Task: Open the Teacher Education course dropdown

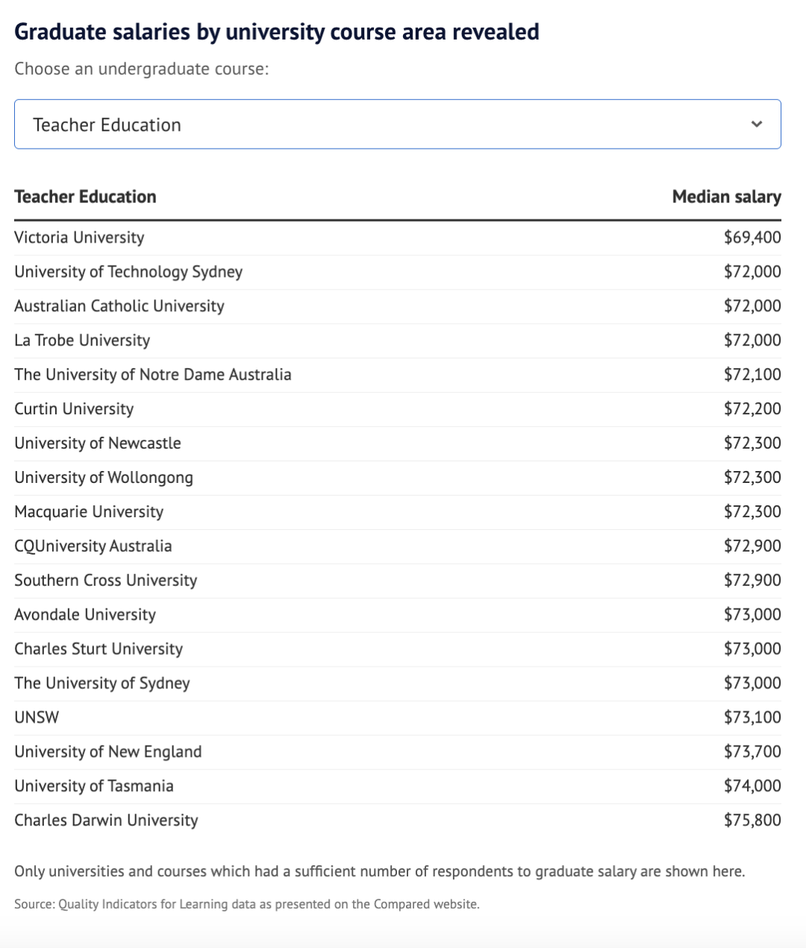Action: point(397,124)
